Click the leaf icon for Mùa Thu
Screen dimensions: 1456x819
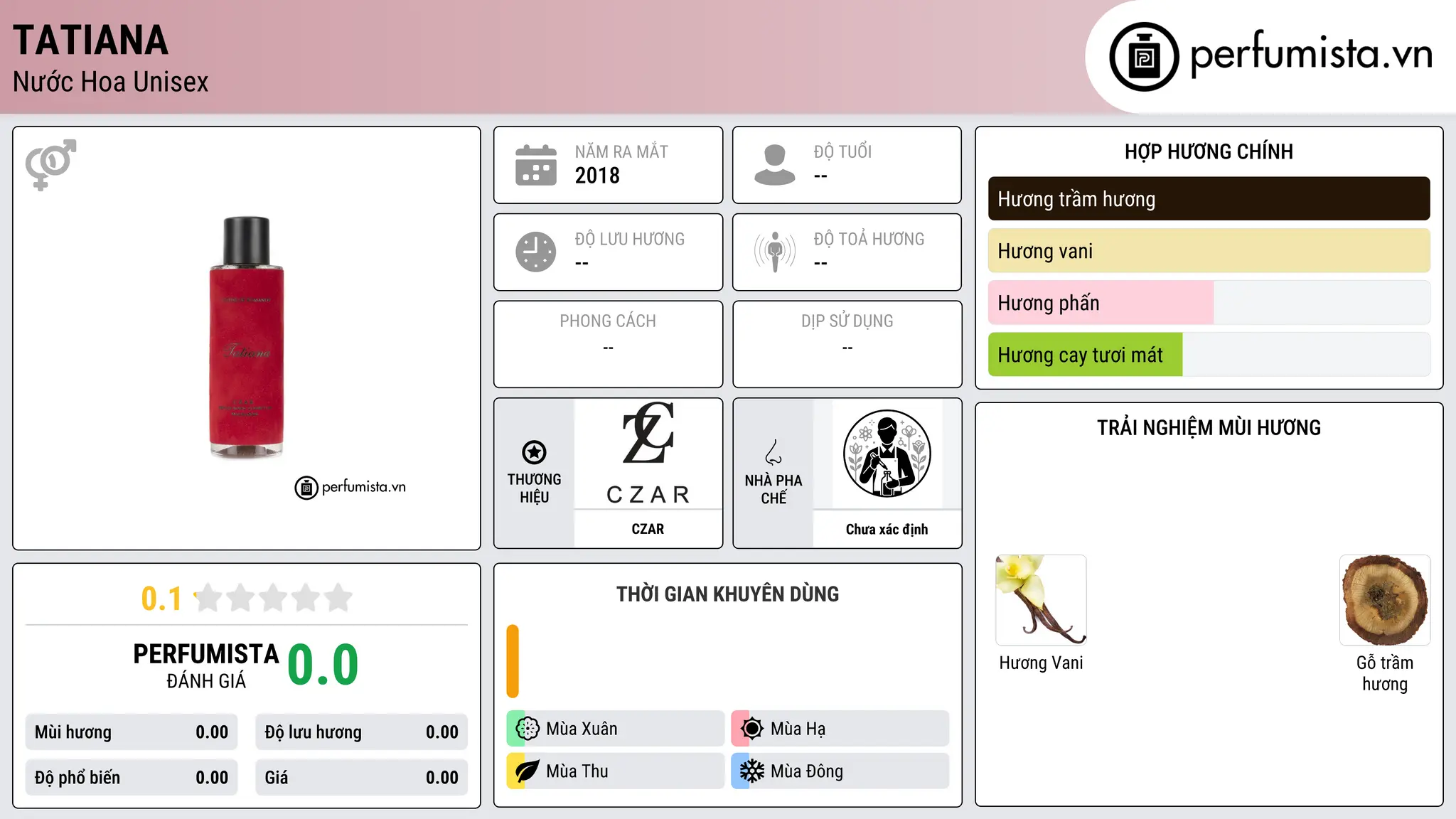click(528, 771)
